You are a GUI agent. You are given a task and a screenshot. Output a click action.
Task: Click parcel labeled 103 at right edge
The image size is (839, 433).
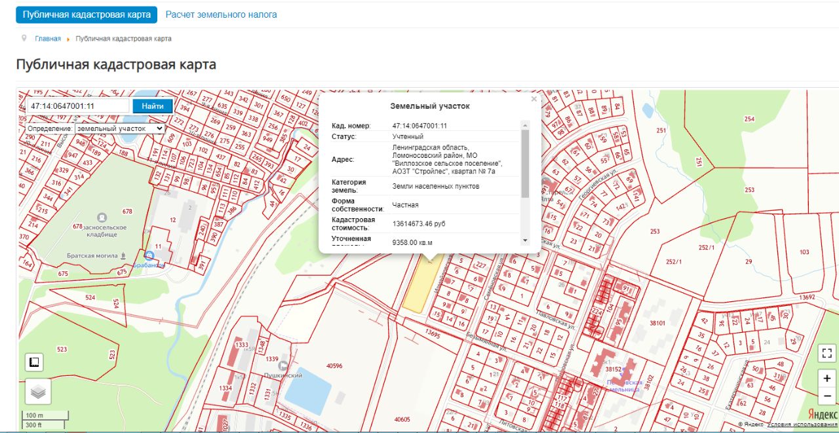[x=804, y=252]
